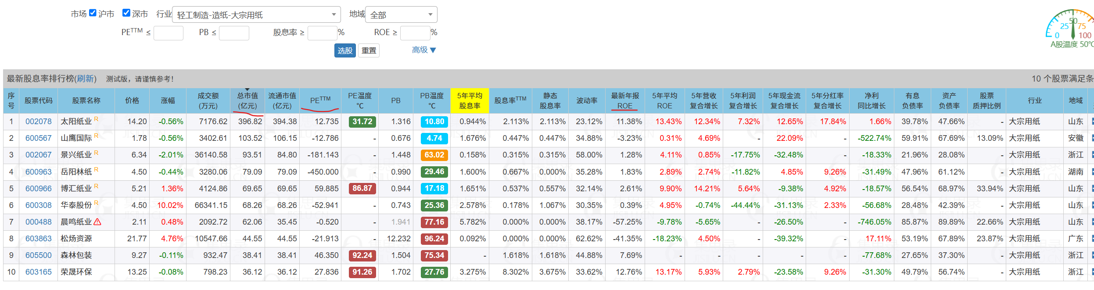Click the 31.72 PE temperature badge for 太阳纸业
The width and height of the screenshot is (1094, 290).
[x=362, y=122]
